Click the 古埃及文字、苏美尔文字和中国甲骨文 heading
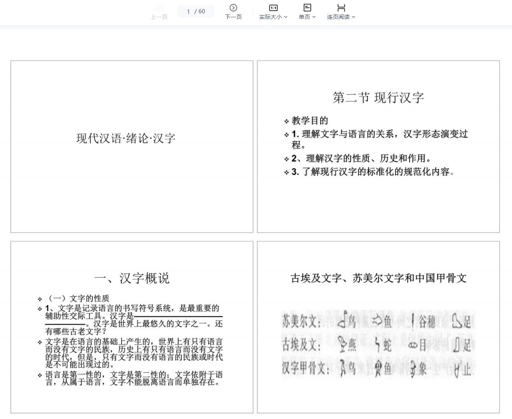Viewport: 512px width, 419px height. [x=378, y=278]
